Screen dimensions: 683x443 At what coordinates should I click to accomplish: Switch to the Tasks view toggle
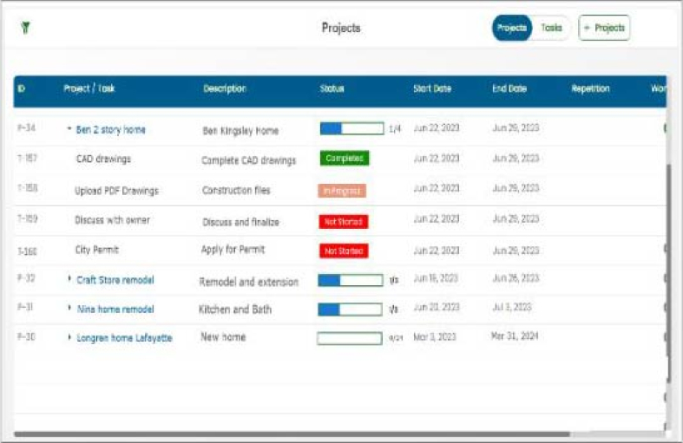point(551,28)
